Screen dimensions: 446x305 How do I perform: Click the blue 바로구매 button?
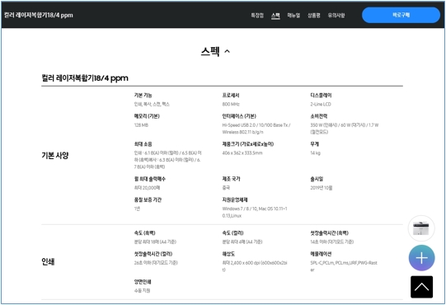click(401, 15)
